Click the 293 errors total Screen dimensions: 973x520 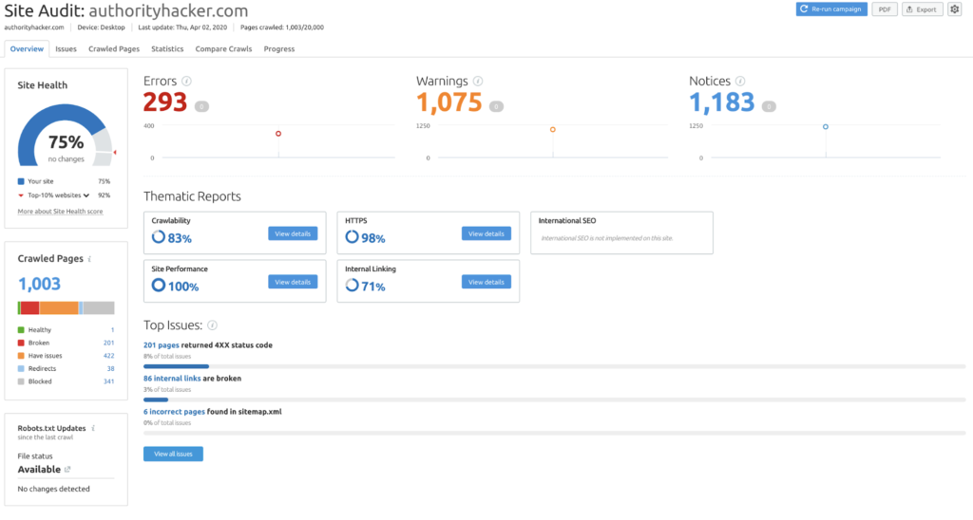[x=165, y=102]
